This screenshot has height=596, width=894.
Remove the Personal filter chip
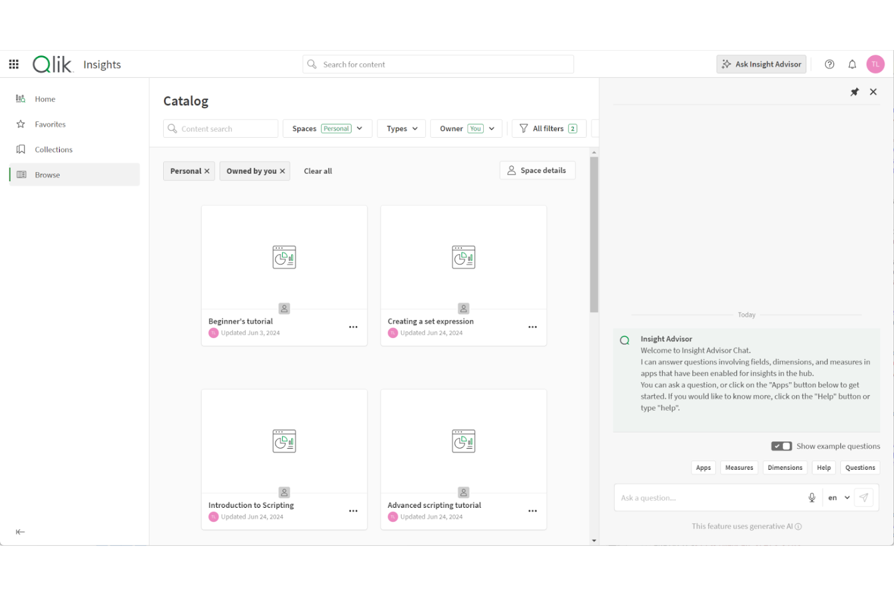click(205, 171)
